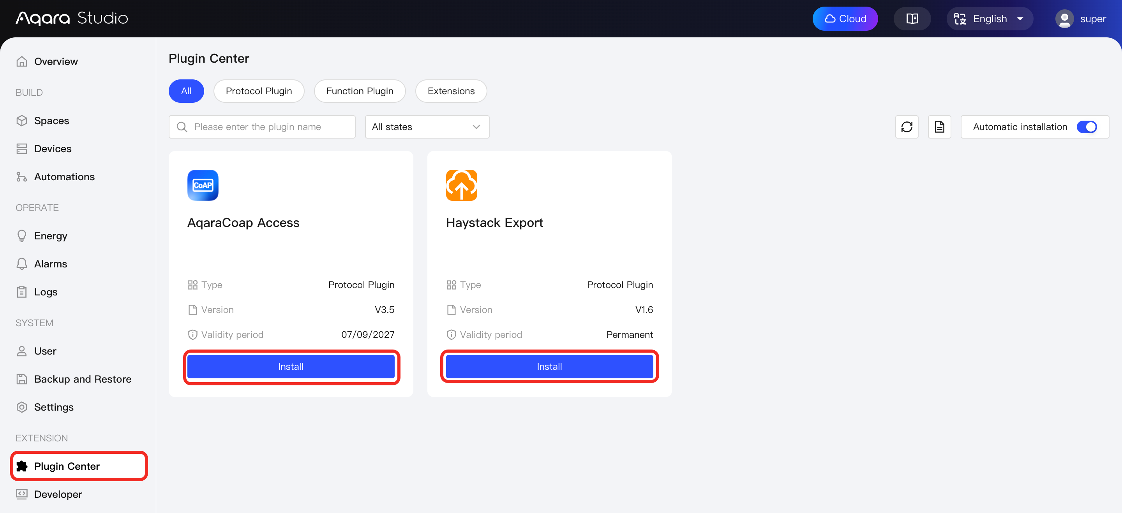
Task: Refresh the plugin list
Action: [907, 126]
